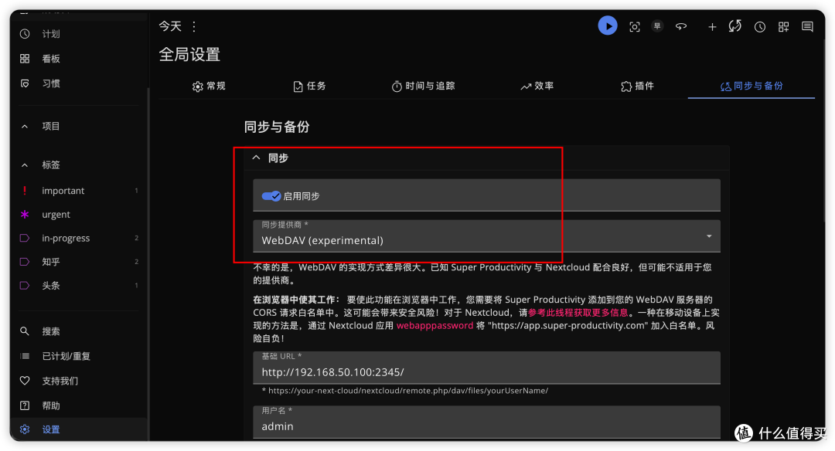Viewport: 835px width, 451px height.
Task: Click the 基础 URL input field
Action: click(486, 368)
